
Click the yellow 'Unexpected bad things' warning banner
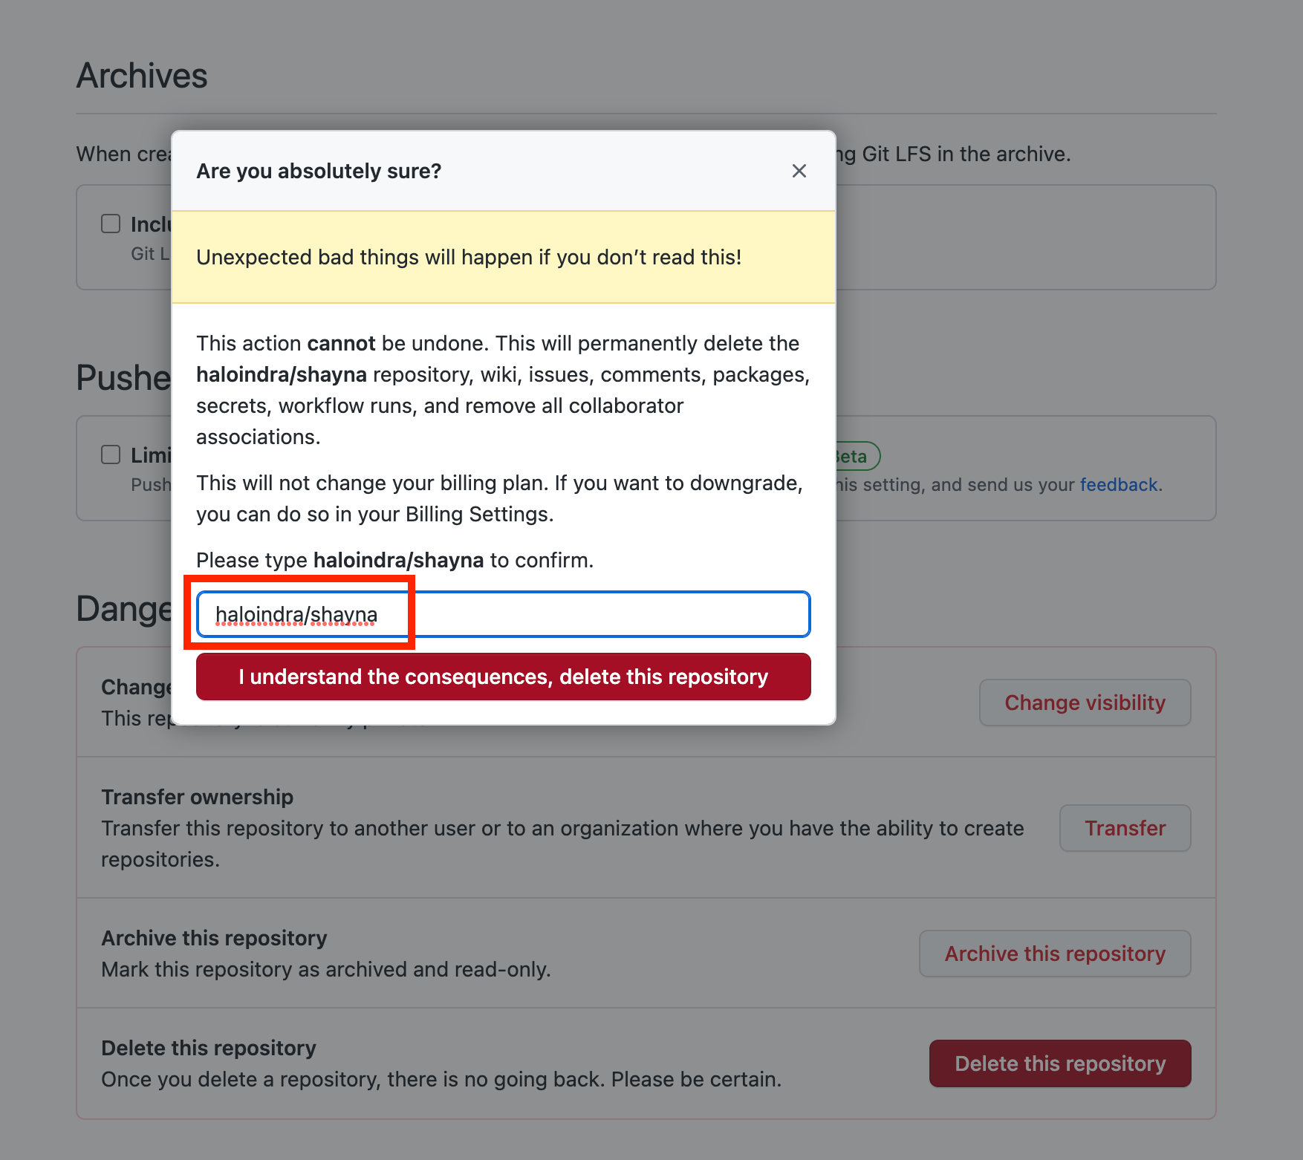[504, 257]
